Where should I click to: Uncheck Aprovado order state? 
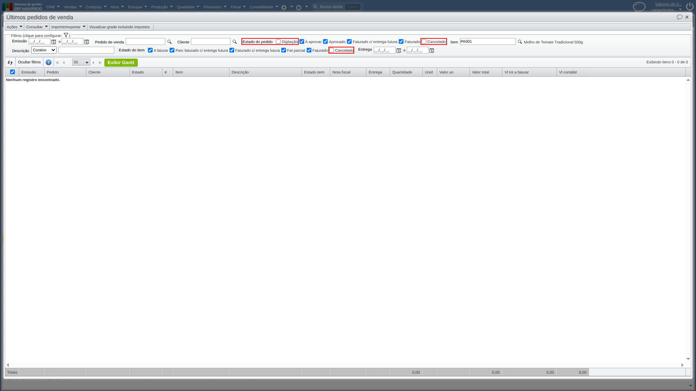[325, 42]
